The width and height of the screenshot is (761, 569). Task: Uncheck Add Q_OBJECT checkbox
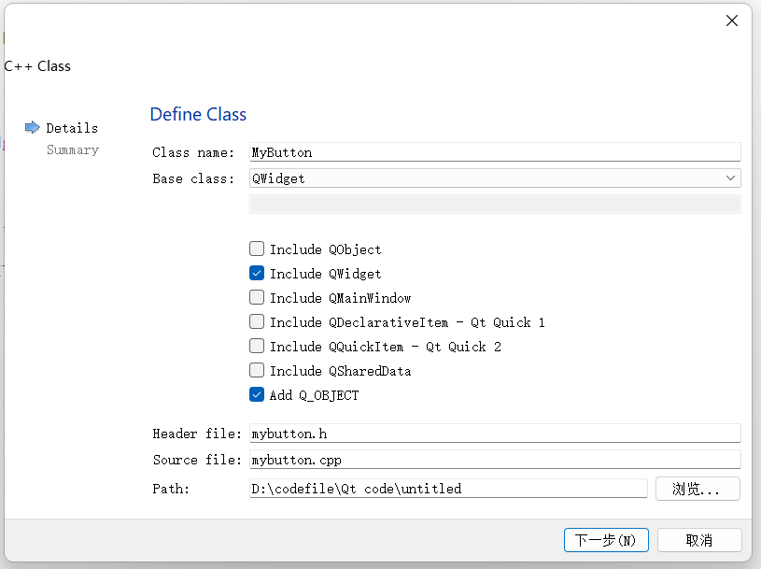[x=257, y=394]
